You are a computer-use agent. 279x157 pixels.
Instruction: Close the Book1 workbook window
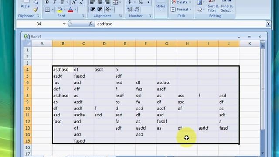(x=260, y=37)
